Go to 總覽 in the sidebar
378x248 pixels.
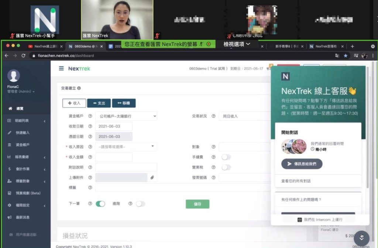pos(26,109)
